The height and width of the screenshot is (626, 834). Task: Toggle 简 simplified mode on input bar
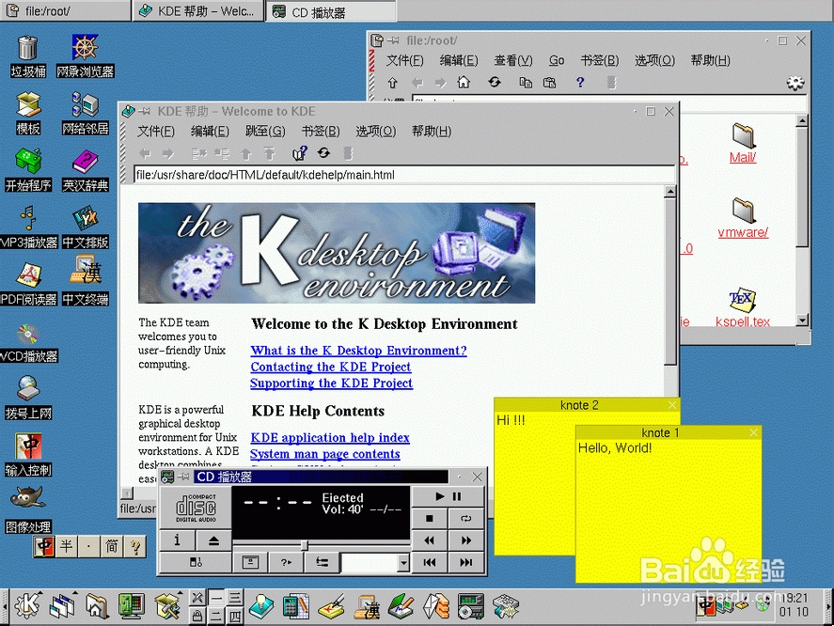[x=111, y=546]
